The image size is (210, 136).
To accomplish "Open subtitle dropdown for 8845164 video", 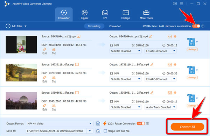I will click(126, 51).
